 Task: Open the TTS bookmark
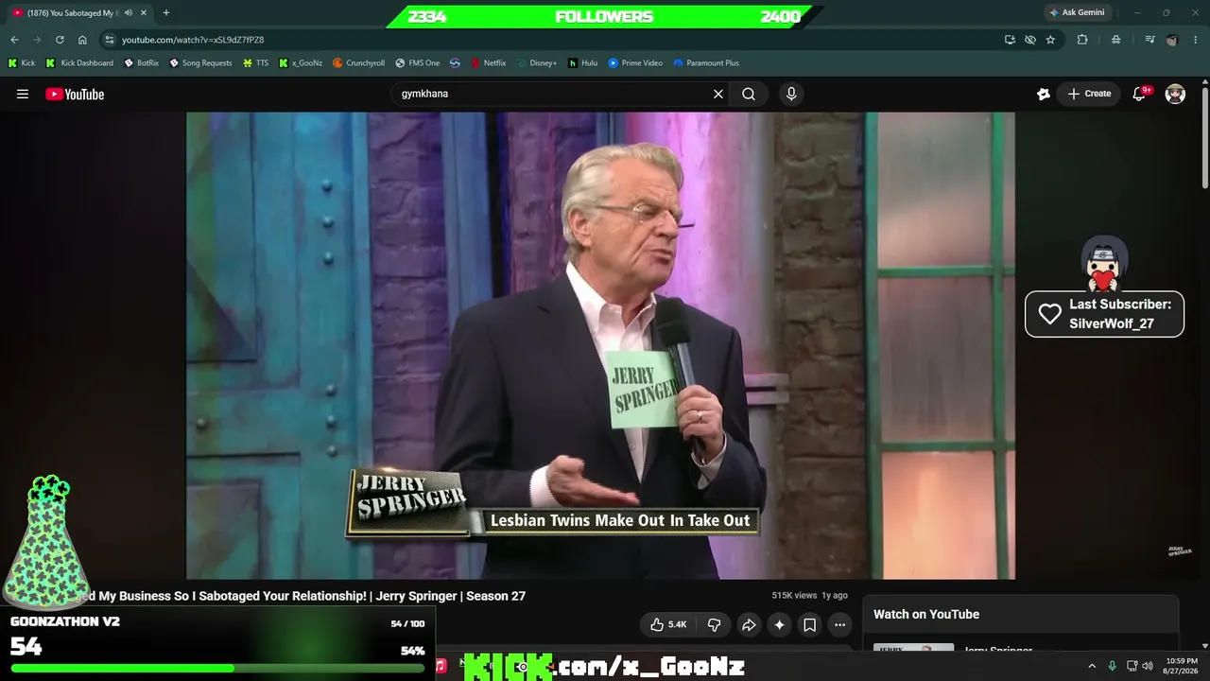coord(255,63)
